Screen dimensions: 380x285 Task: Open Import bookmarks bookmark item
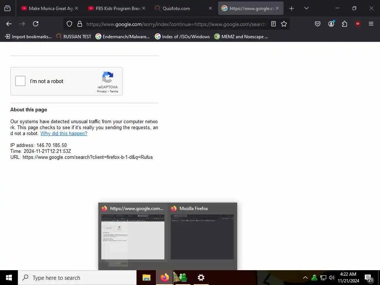click(28, 37)
